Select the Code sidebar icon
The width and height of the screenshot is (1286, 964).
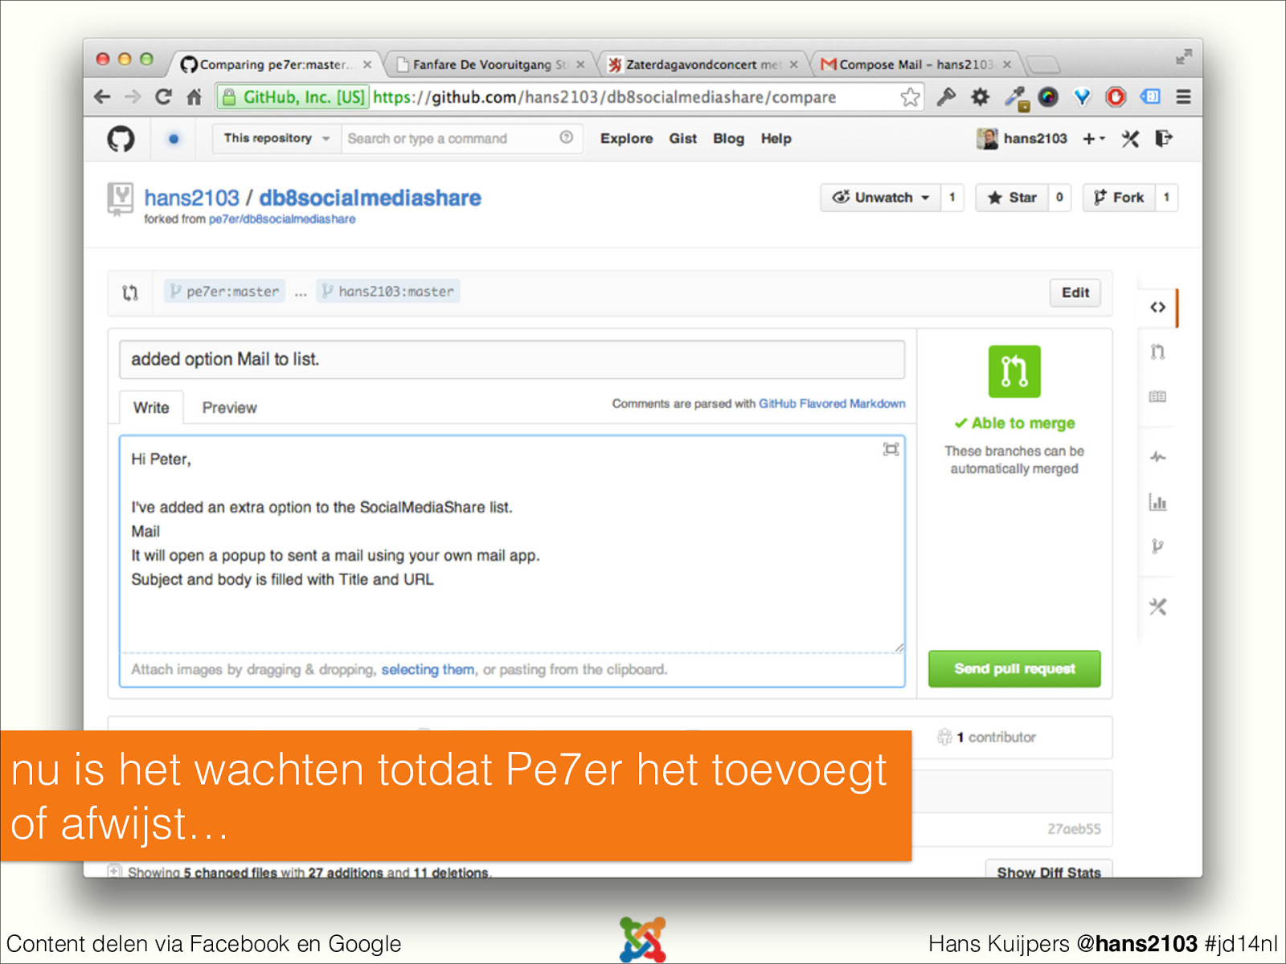pos(1157,307)
